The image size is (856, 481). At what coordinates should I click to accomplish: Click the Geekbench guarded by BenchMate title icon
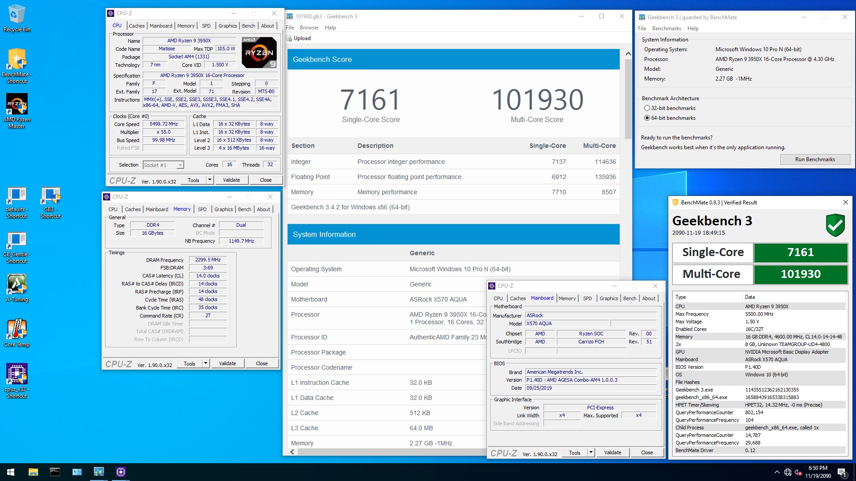click(x=642, y=17)
